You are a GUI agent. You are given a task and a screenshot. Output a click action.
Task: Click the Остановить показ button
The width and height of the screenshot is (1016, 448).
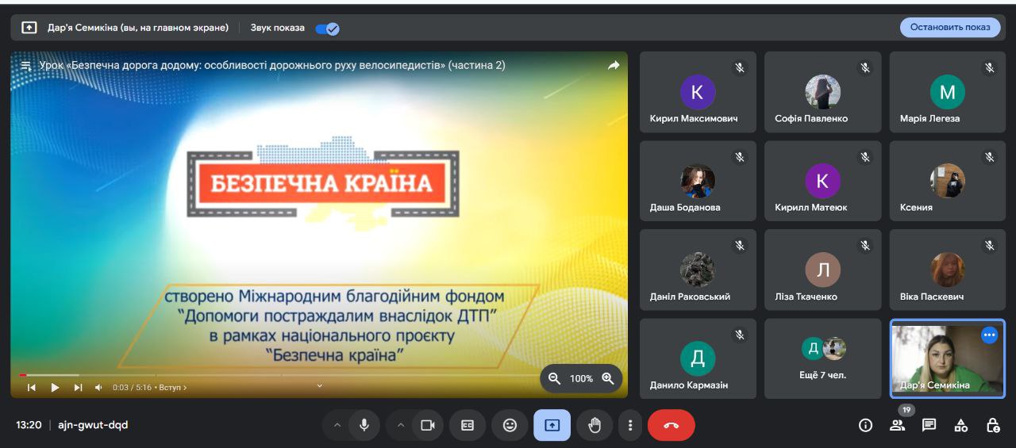[950, 27]
